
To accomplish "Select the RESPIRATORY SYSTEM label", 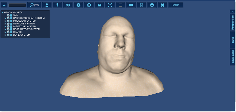I will [x=27, y=29].
